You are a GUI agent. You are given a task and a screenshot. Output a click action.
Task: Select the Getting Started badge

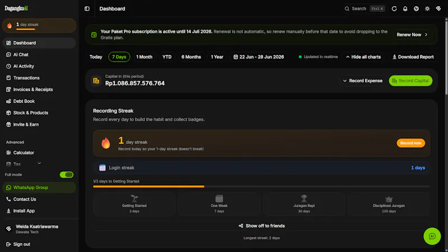134,204
